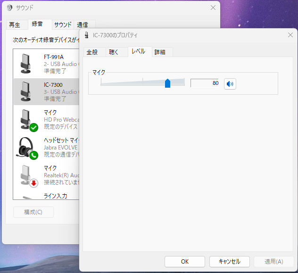Image resolution: width=298 pixels, height=273 pixels.
Task: Click the マイク level slider thumb
Action: [167, 83]
